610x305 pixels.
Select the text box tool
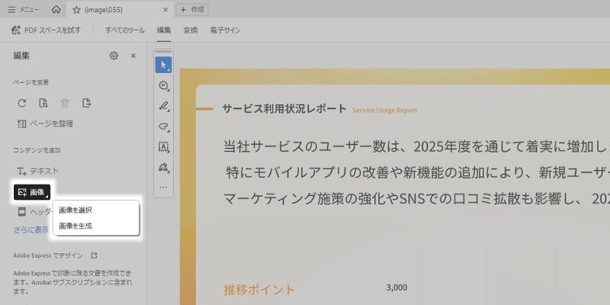[x=163, y=147]
